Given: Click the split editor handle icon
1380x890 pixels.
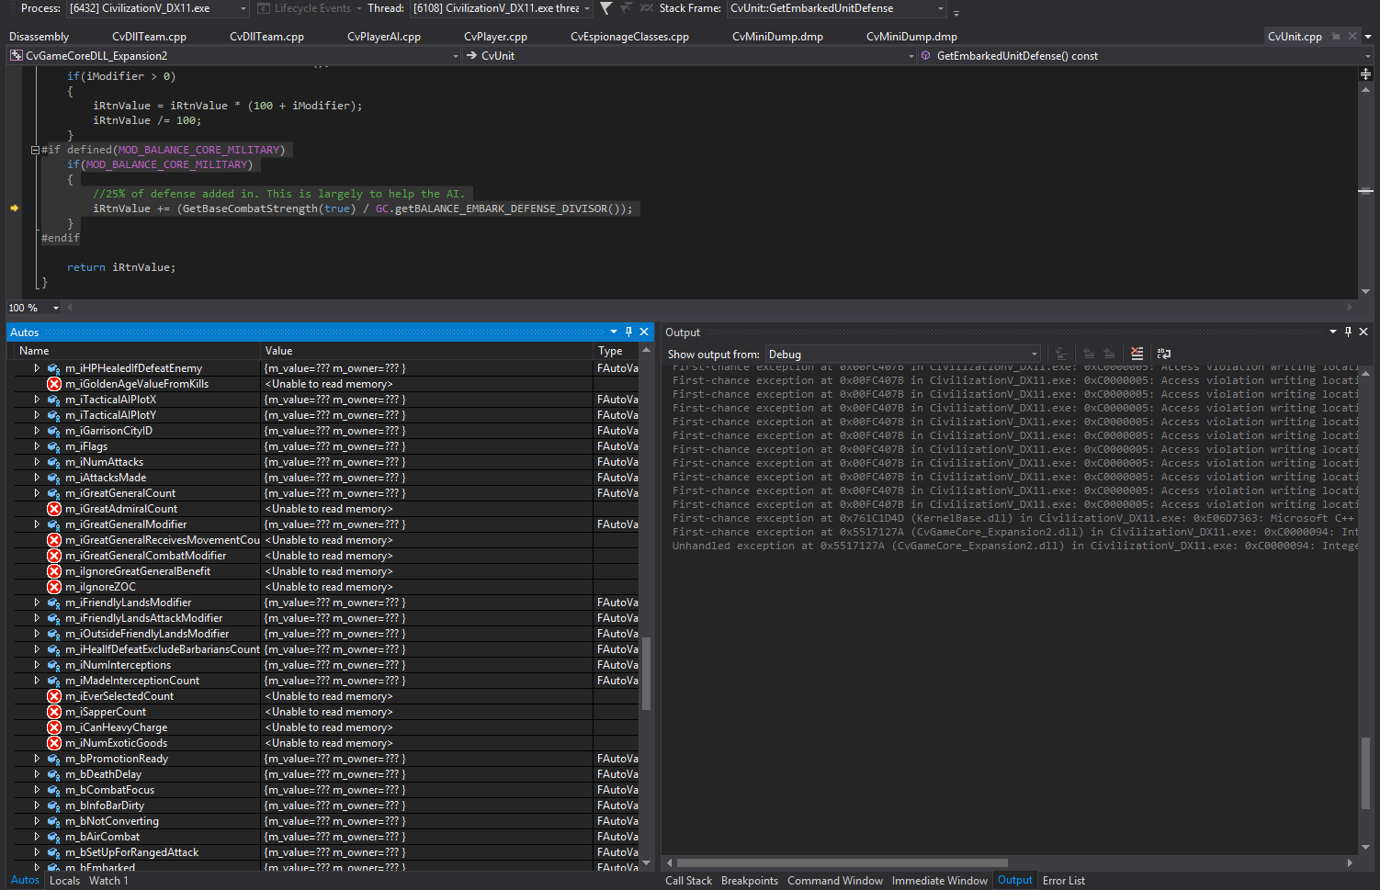Looking at the screenshot, I should pyautogui.click(x=1365, y=73).
